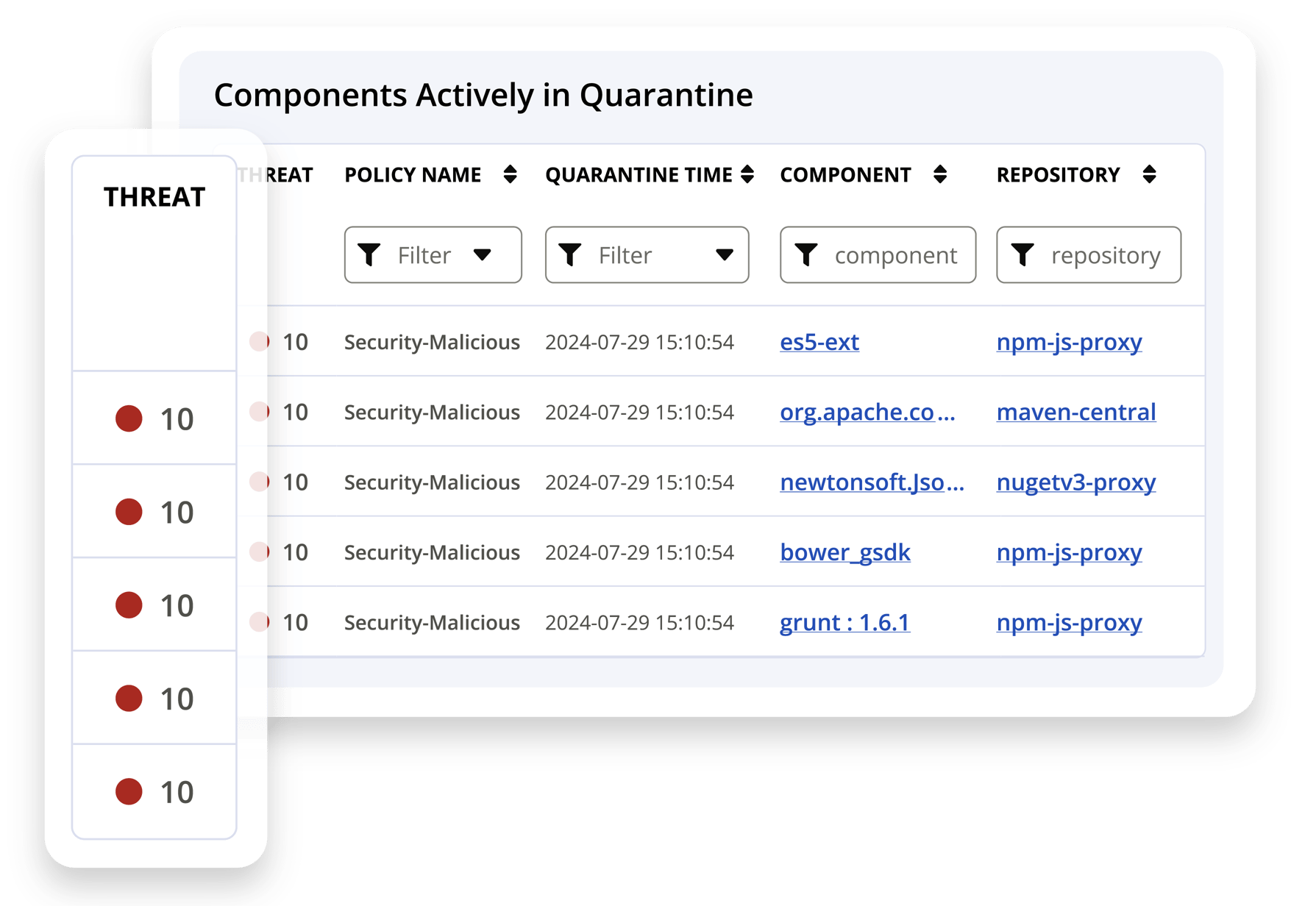Image resolution: width=1291 pixels, height=906 pixels.
Task: Click the filter funnel icon in QUARANTINE TIME column
Action: pos(571,254)
